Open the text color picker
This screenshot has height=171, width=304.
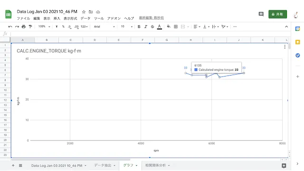(x=160, y=27)
